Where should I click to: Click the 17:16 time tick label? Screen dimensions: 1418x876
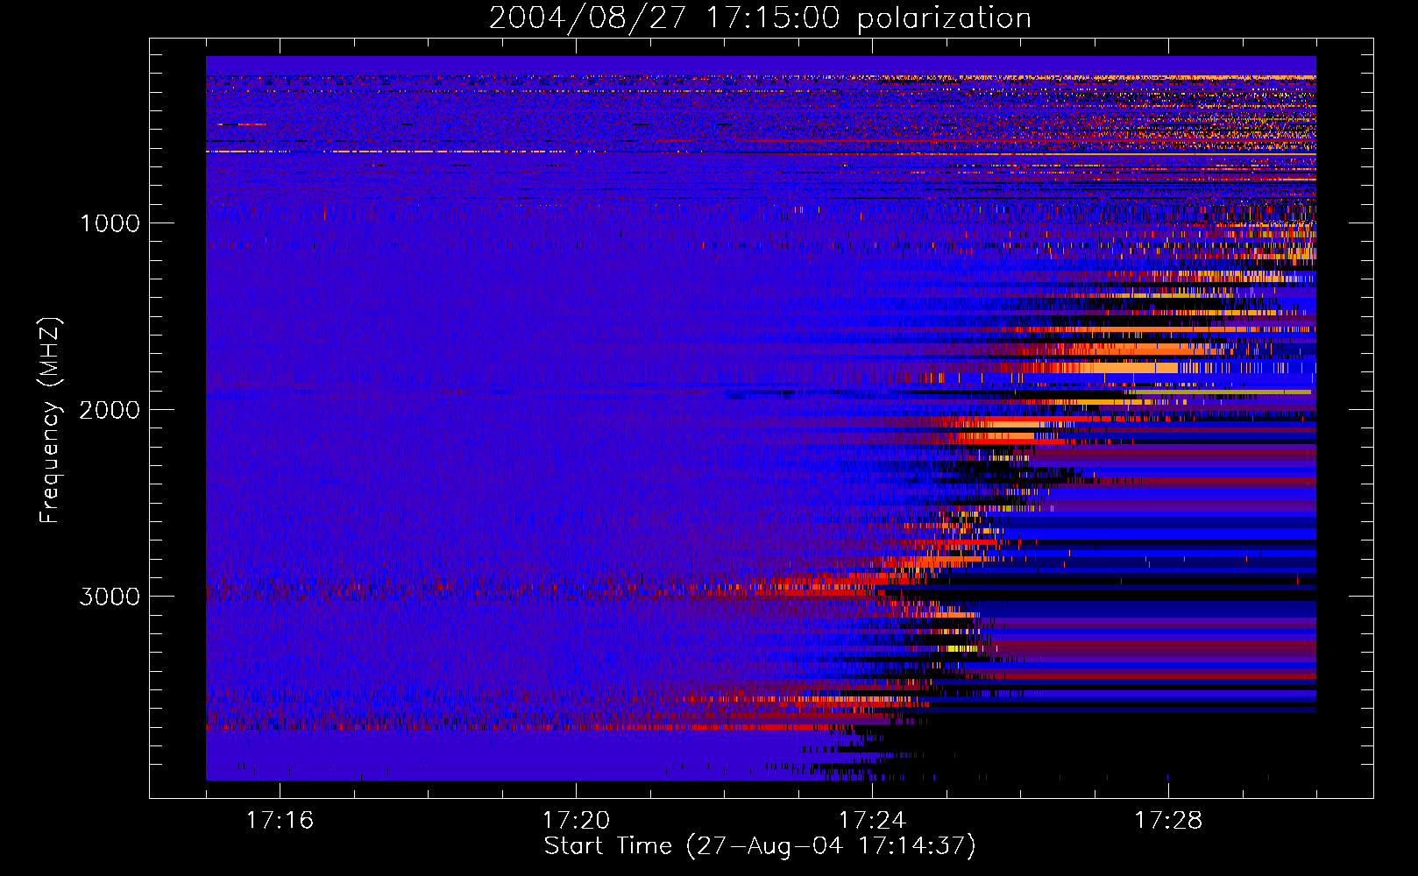(280, 821)
